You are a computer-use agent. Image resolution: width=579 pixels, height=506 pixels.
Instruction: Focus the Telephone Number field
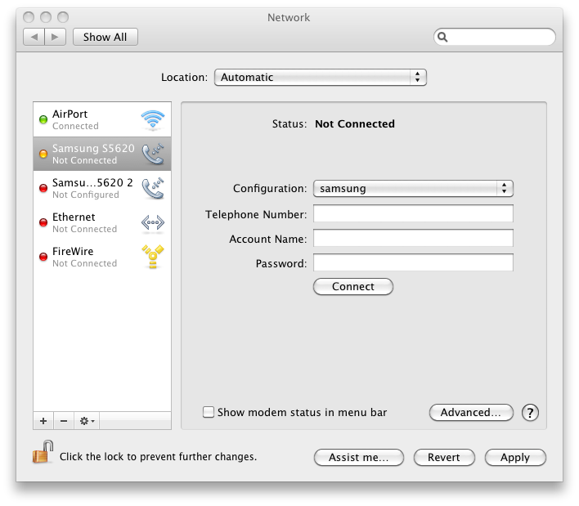click(413, 213)
